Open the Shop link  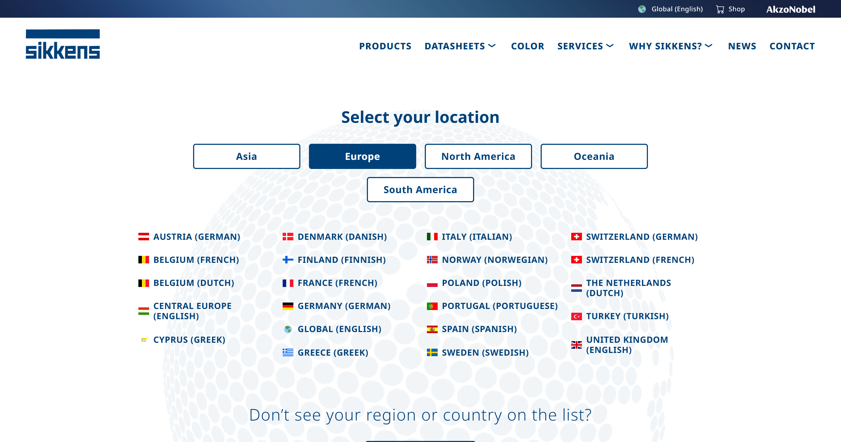click(x=731, y=9)
